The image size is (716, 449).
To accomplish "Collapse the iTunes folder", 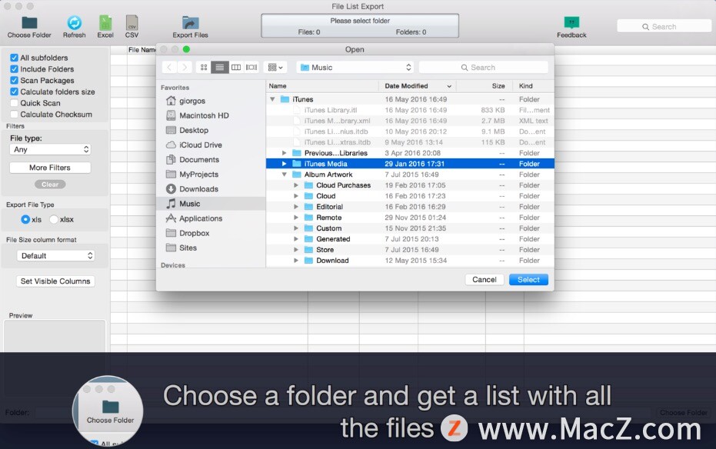I will [x=272, y=99].
